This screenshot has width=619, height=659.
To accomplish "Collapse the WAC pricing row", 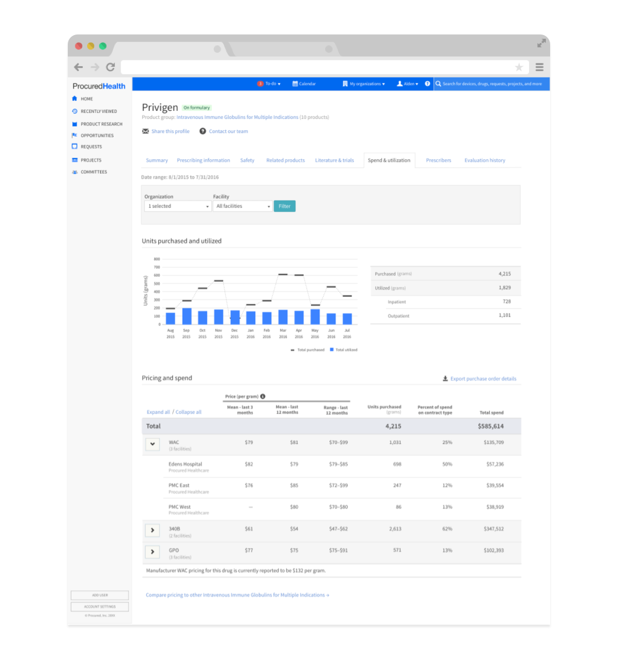I will click(x=152, y=444).
